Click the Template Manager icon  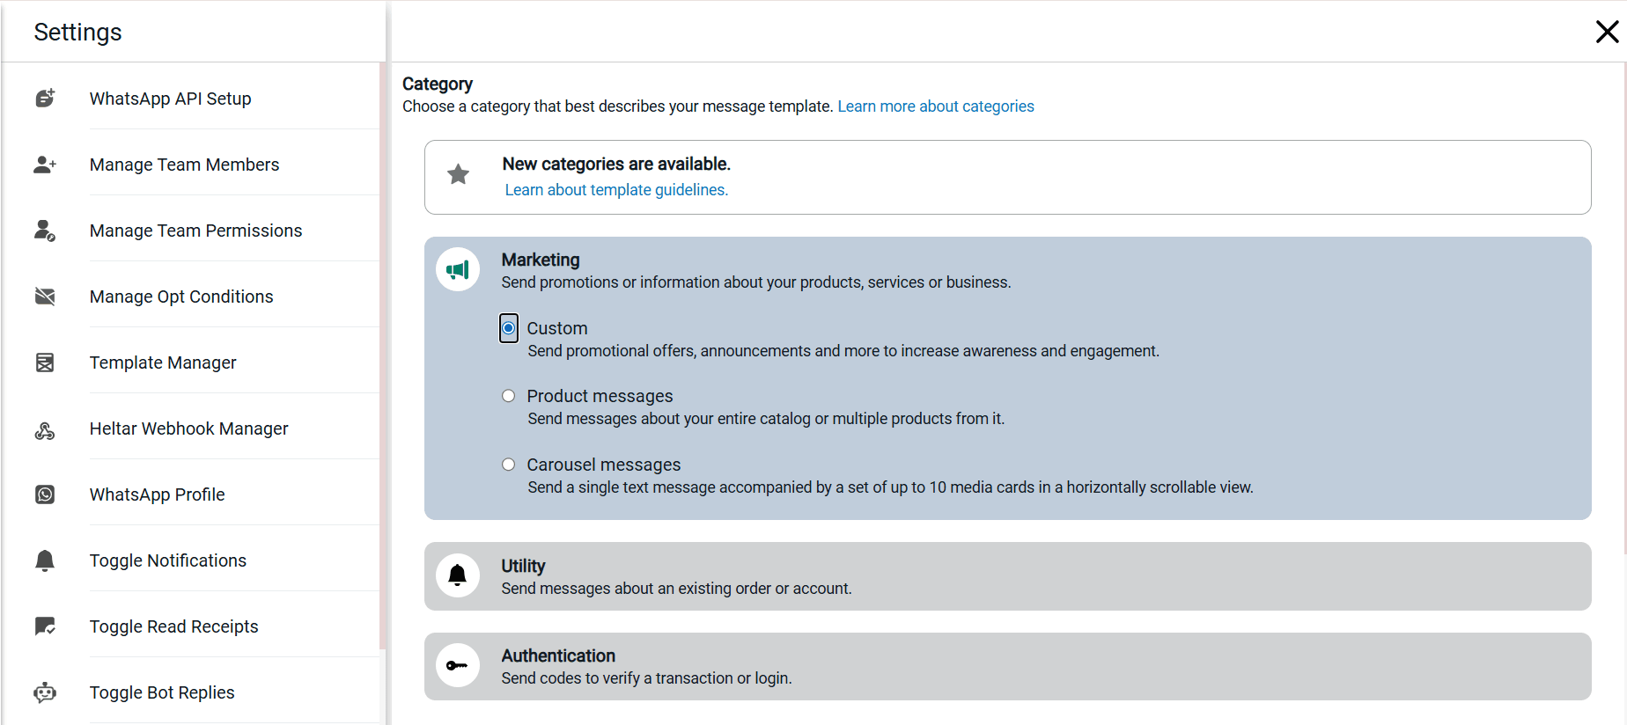[x=45, y=362]
